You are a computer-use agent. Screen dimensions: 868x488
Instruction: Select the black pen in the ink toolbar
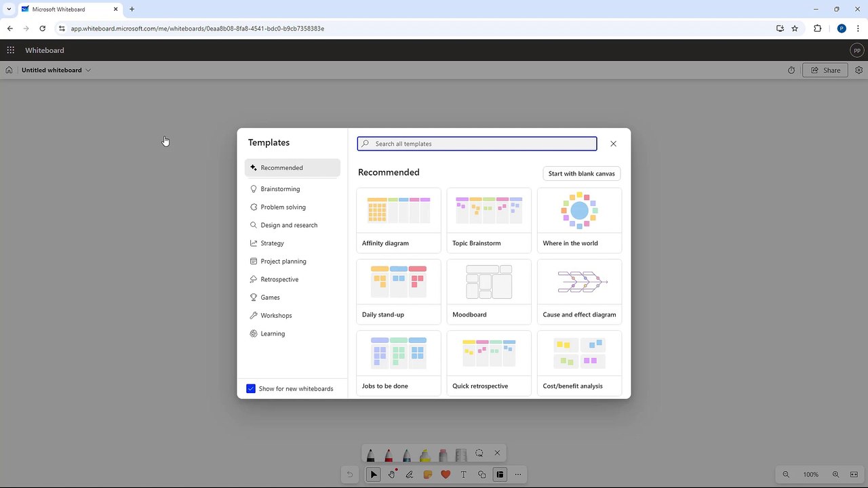[370, 454]
